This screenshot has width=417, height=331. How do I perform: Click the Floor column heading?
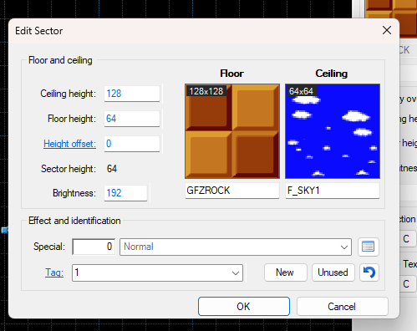[231, 74]
